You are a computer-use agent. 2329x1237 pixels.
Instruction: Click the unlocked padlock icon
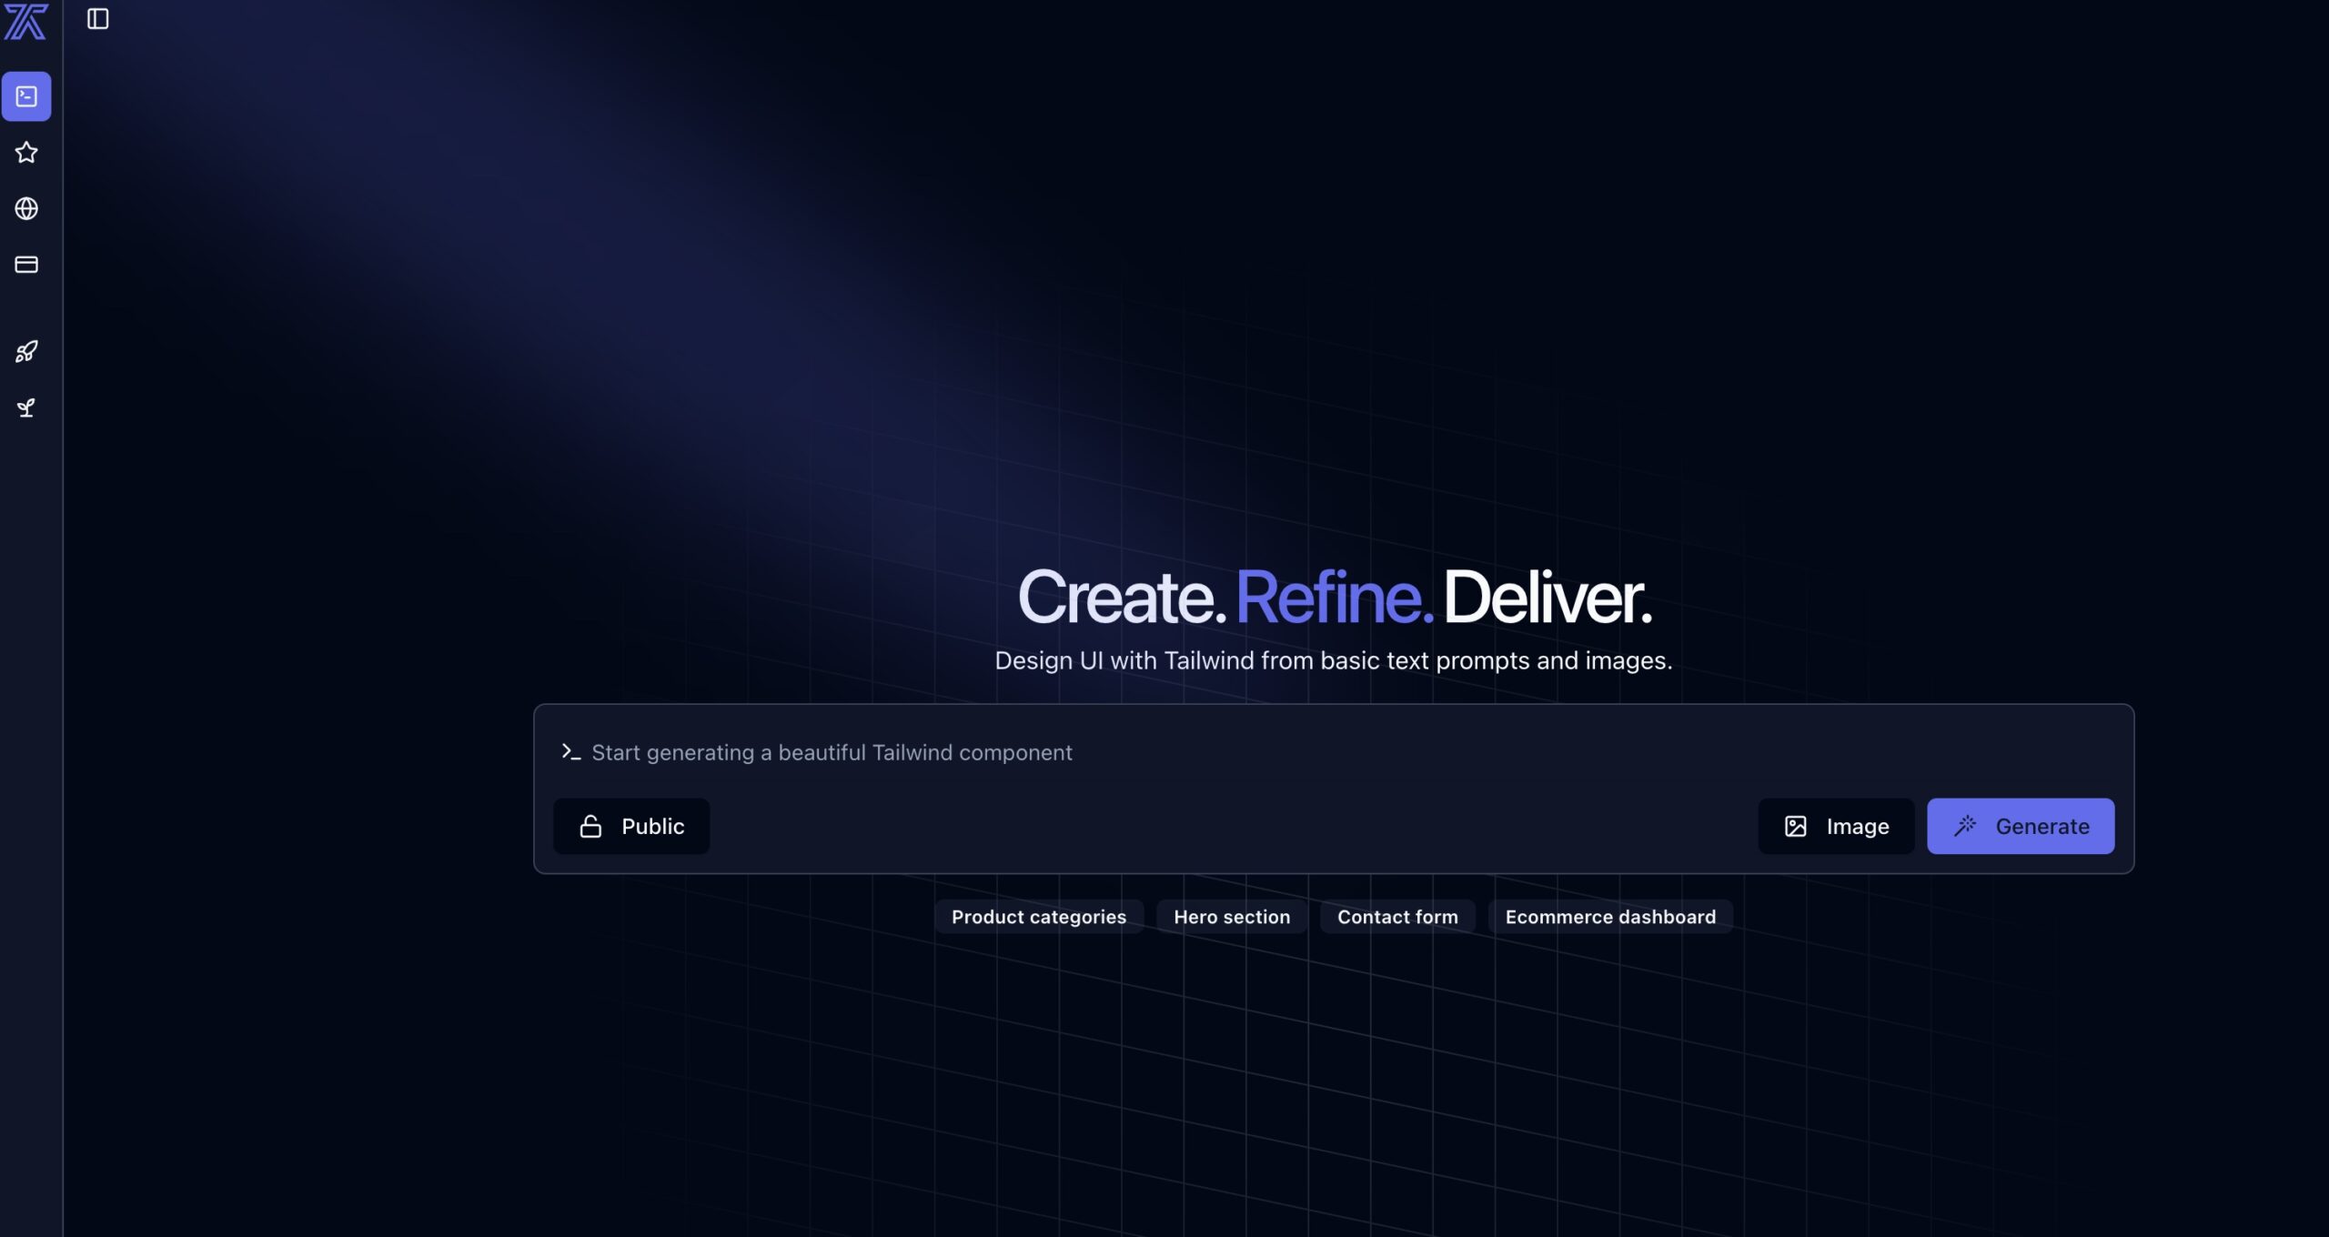tap(591, 826)
